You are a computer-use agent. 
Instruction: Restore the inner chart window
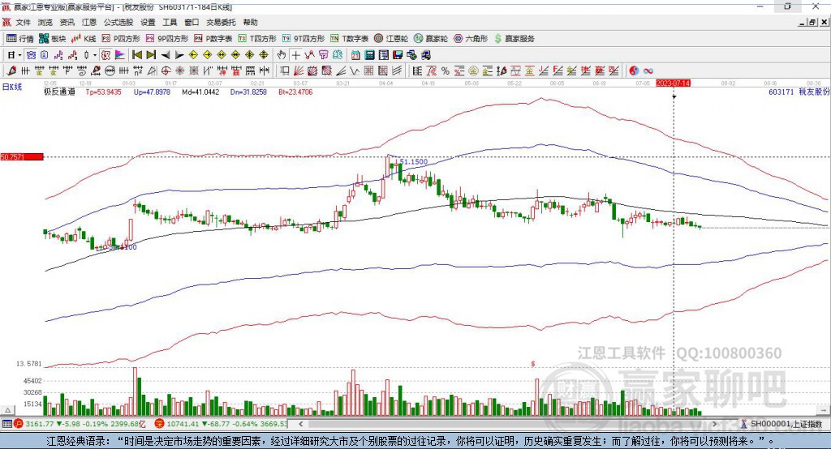click(x=812, y=22)
